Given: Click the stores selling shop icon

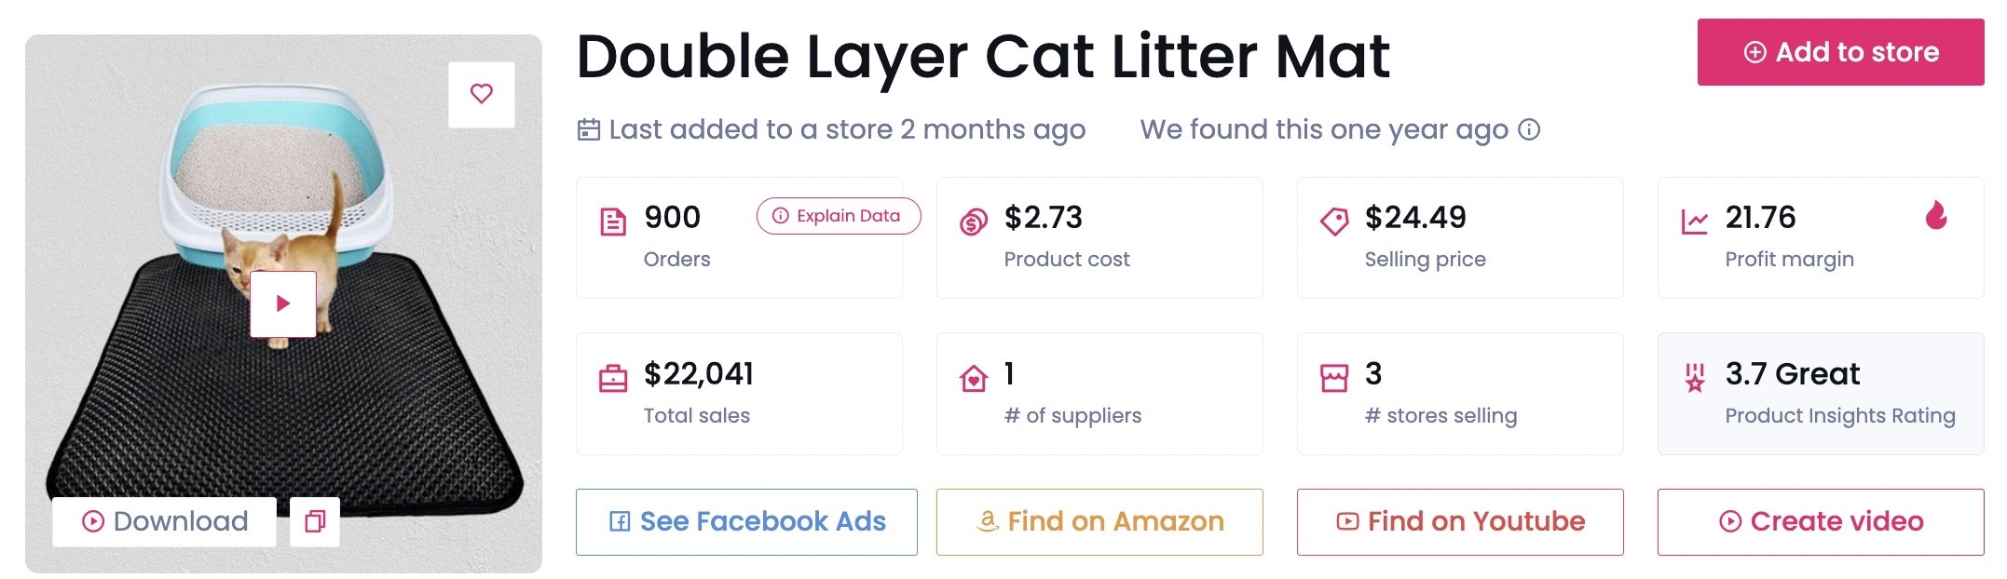Looking at the screenshot, I should [1334, 379].
